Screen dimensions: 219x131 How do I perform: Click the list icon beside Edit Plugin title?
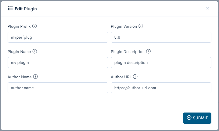11,8
